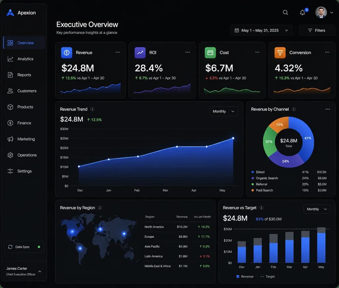
Task: Select the Organic Search legend row
Action: coord(289,178)
